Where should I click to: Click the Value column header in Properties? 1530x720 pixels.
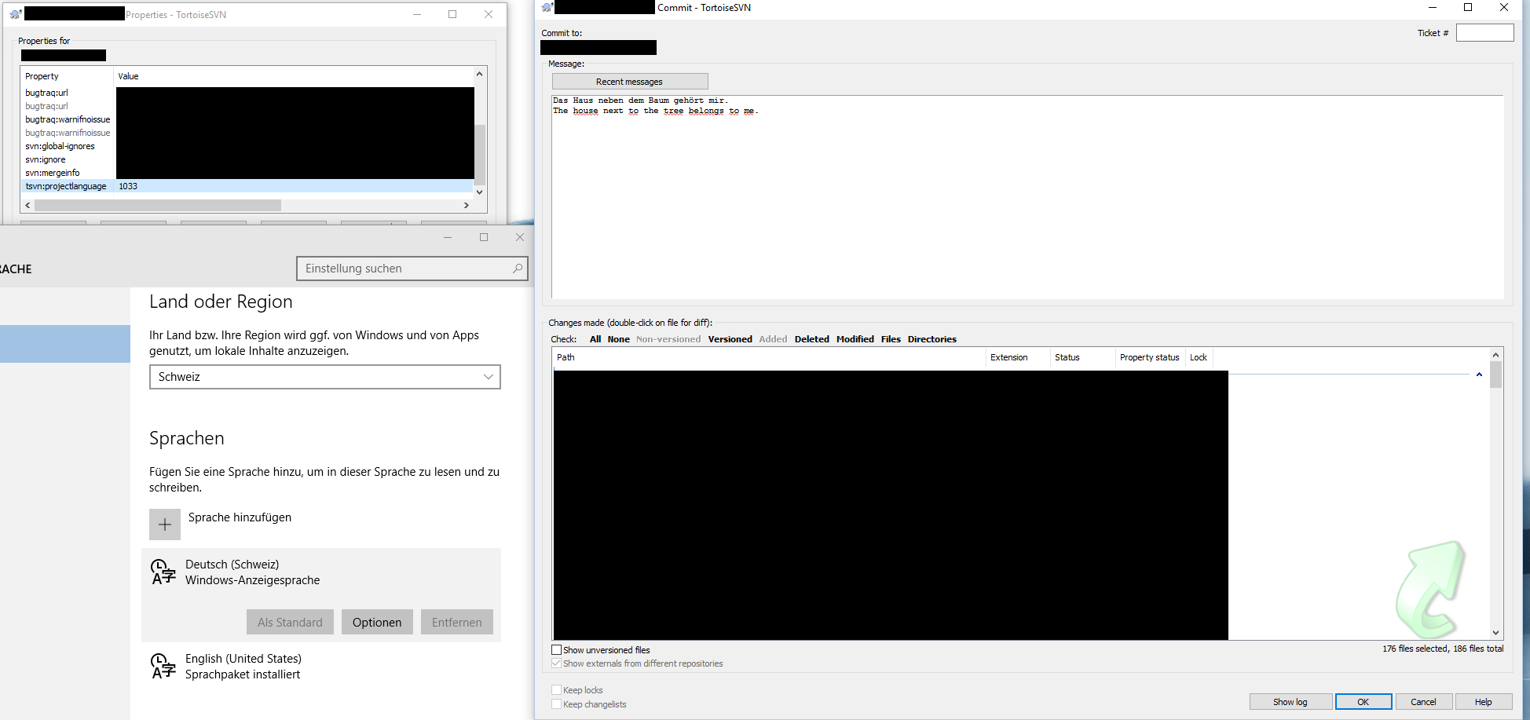click(x=295, y=76)
